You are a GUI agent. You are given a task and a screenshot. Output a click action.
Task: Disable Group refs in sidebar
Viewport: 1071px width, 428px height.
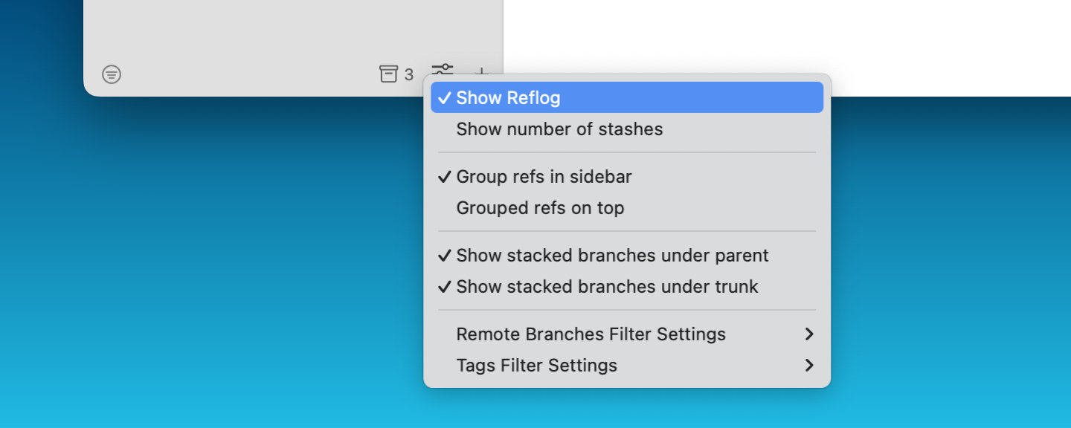(x=544, y=177)
